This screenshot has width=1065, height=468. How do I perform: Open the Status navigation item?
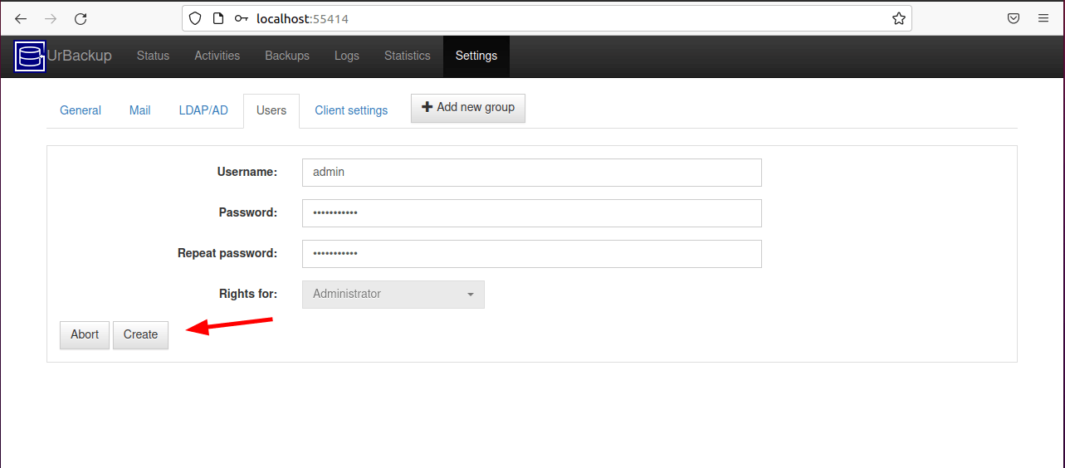[153, 56]
